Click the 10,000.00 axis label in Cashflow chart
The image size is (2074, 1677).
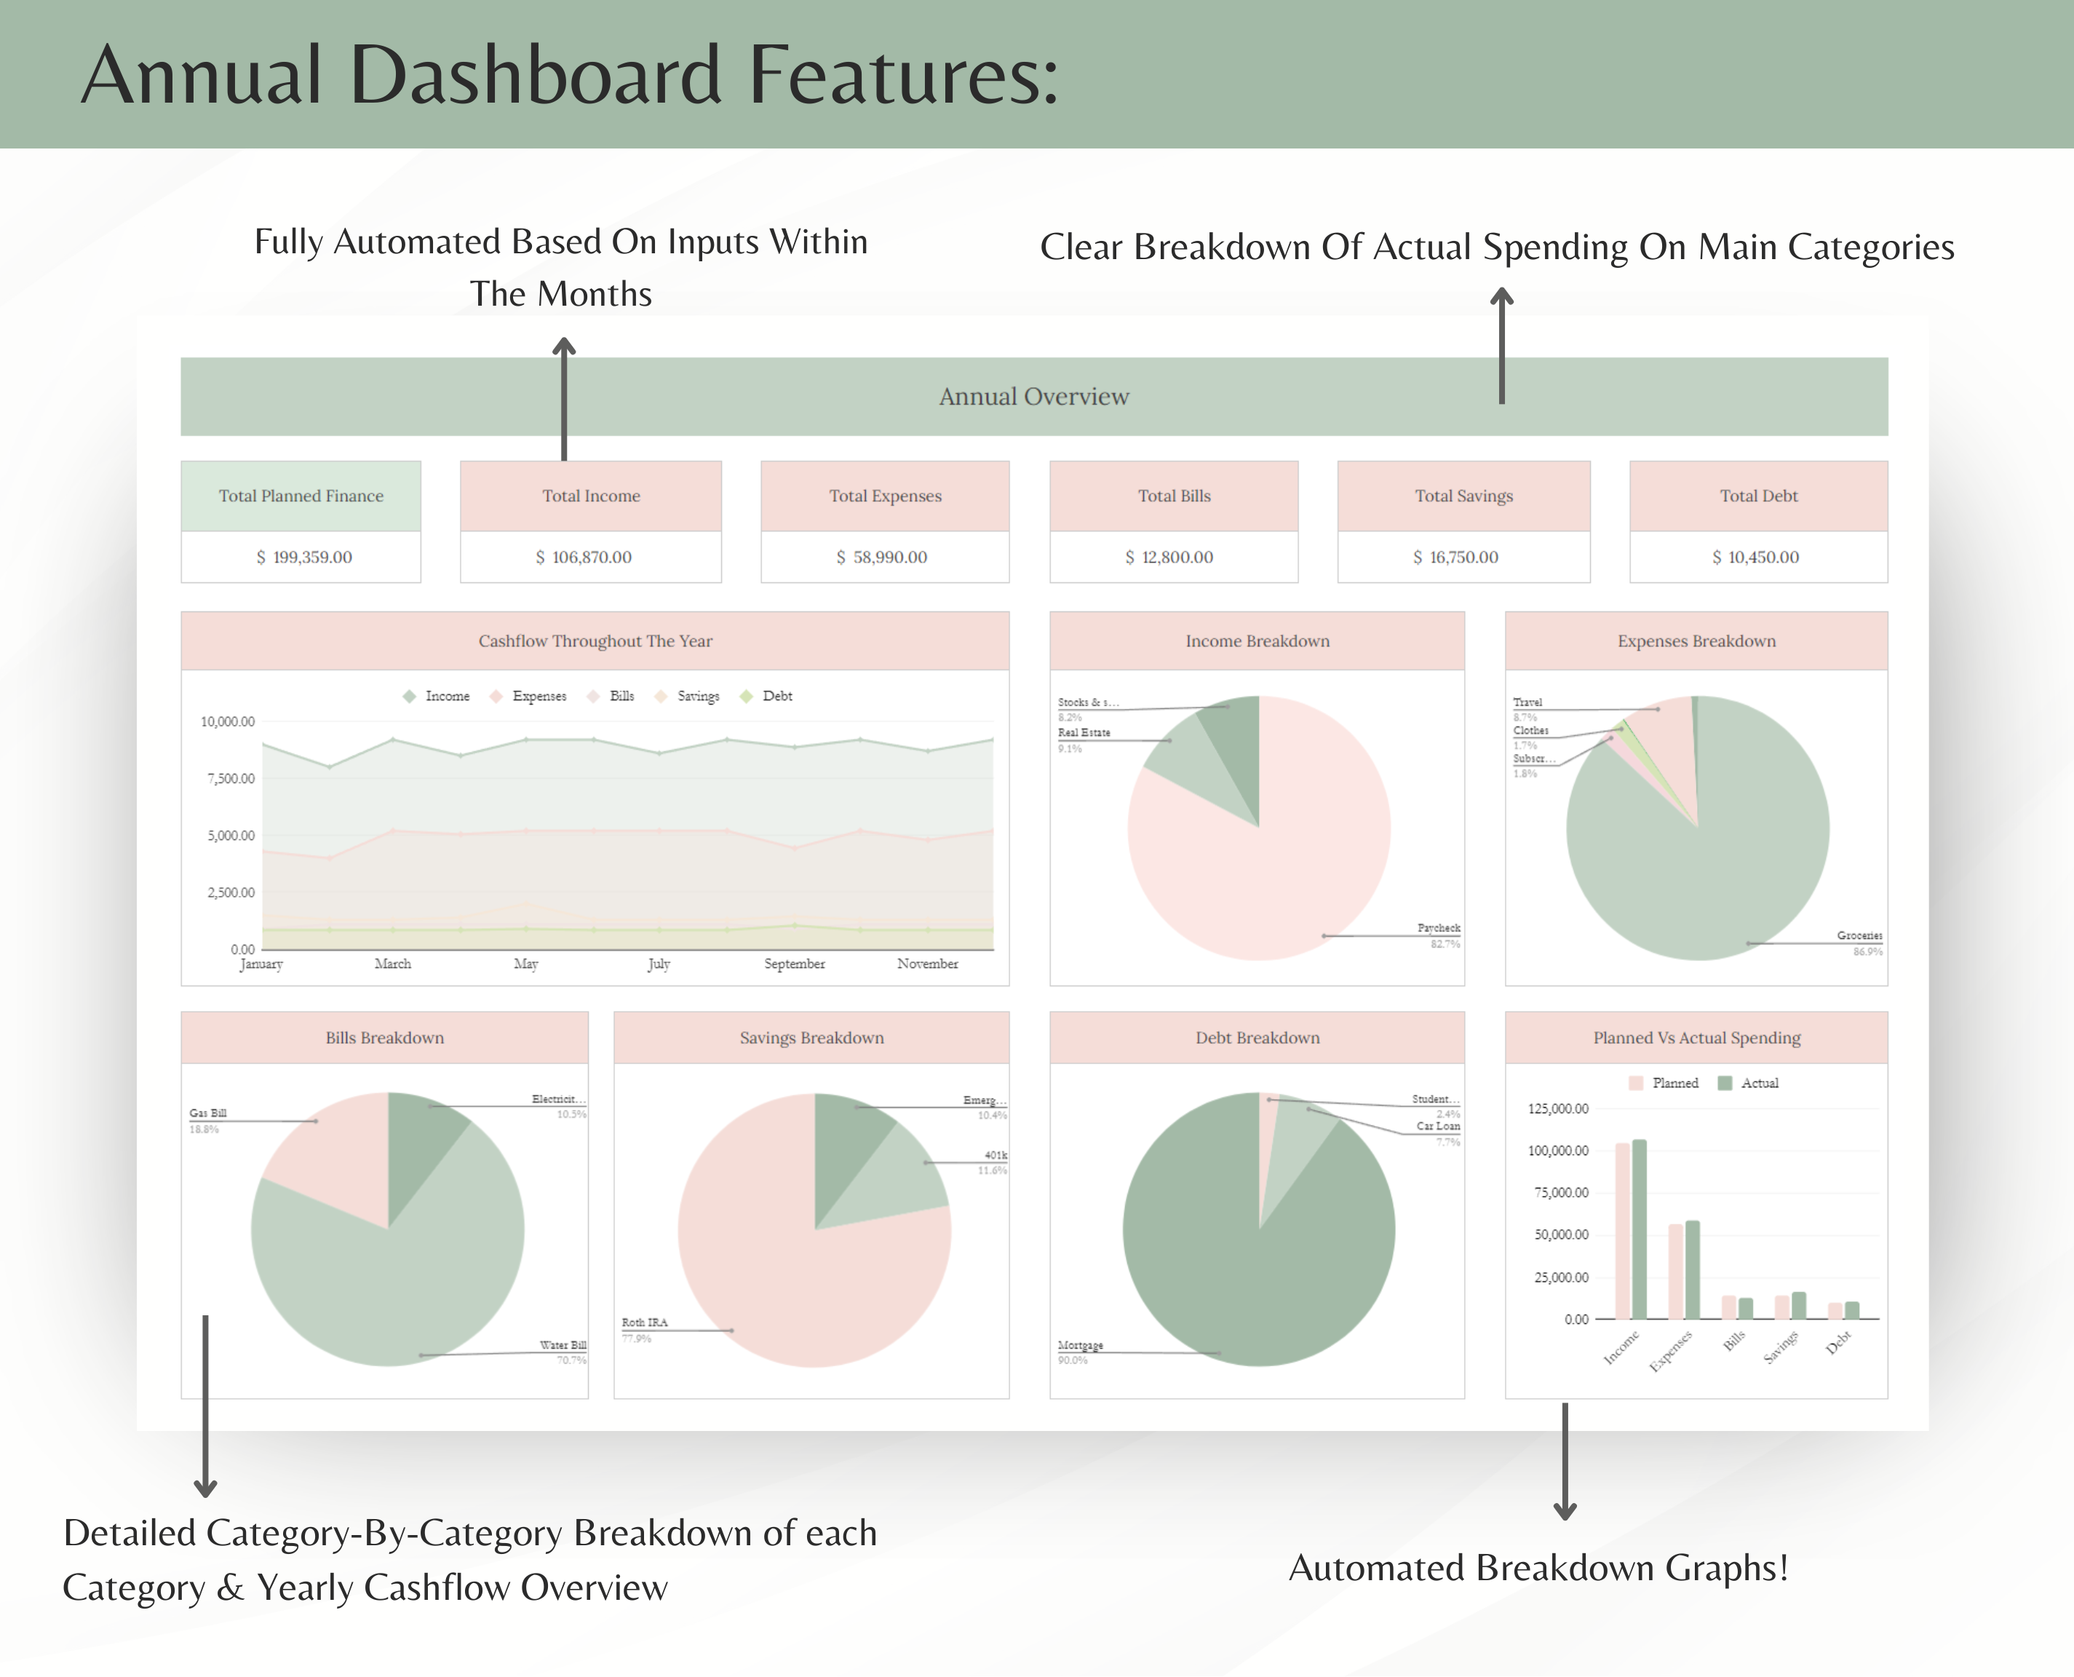(228, 721)
